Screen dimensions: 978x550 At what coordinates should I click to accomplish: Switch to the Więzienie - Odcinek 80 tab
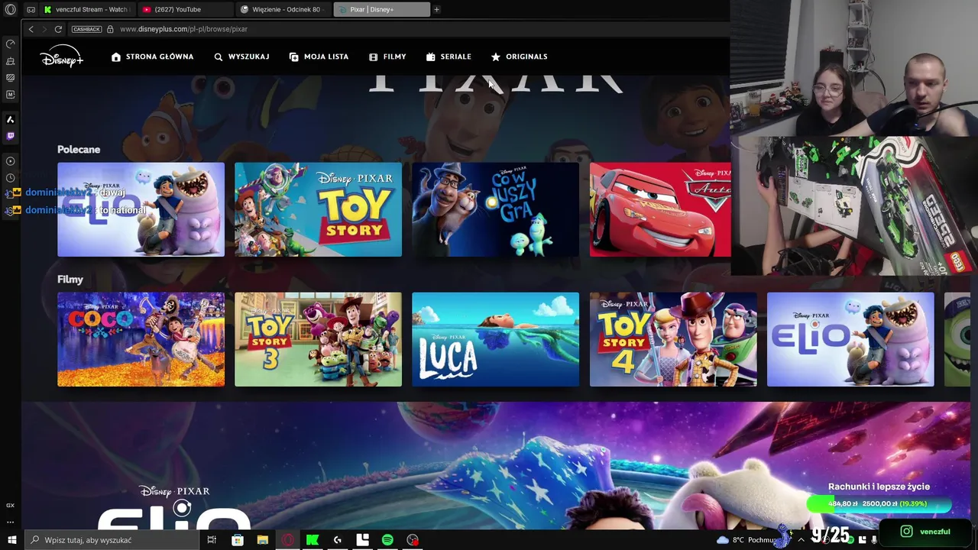[x=284, y=10]
